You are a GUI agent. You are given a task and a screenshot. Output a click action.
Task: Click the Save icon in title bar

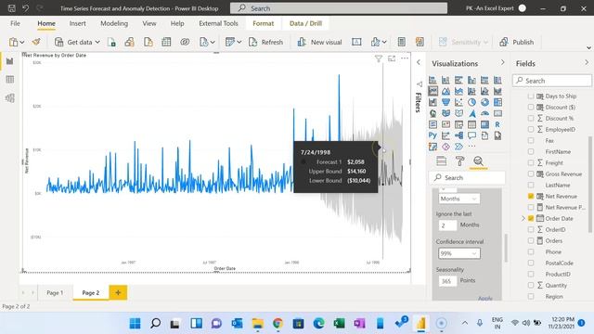[12, 8]
